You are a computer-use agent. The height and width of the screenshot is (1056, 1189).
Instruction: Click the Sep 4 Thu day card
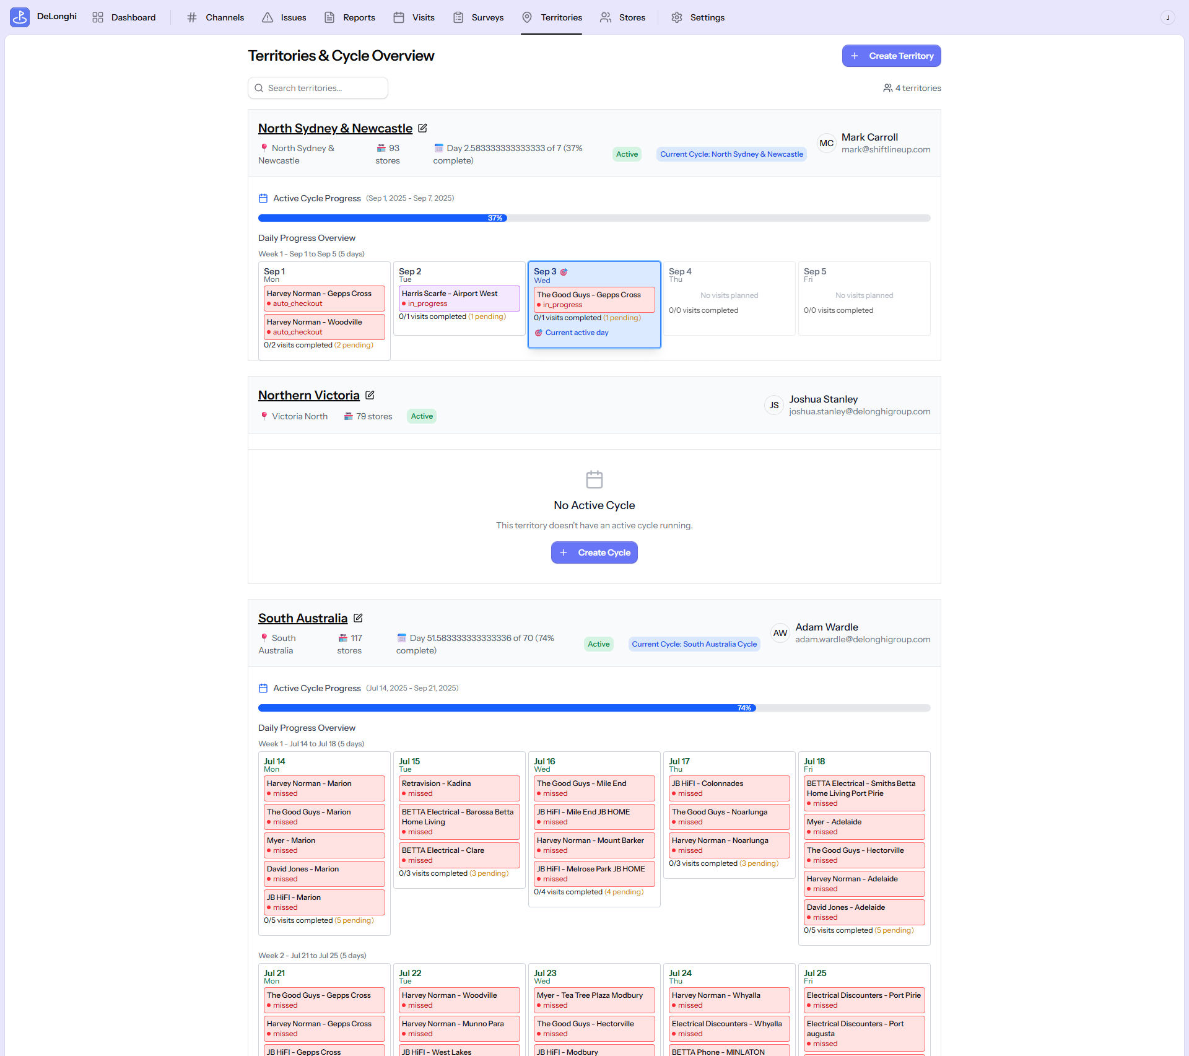click(729, 299)
